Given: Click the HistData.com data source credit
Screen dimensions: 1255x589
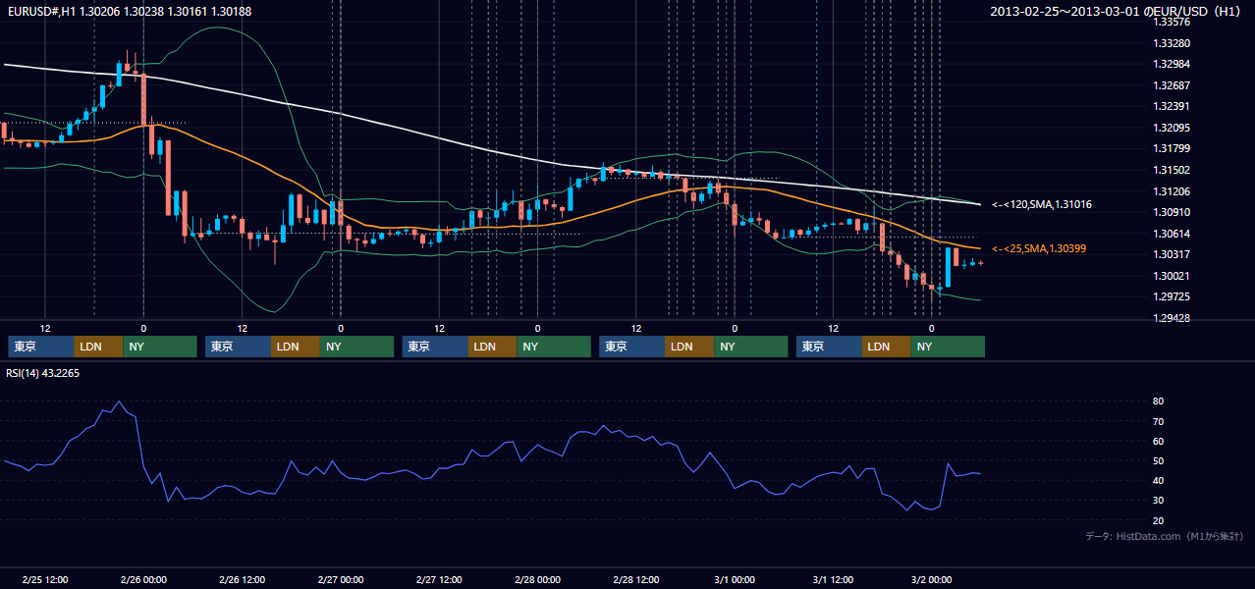Looking at the screenshot, I should 1165,536.
